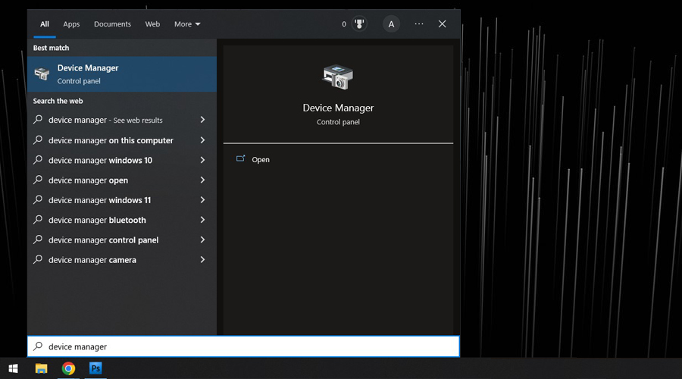Open Photoshop from the taskbar
The width and height of the screenshot is (682, 379).
[x=95, y=368]
